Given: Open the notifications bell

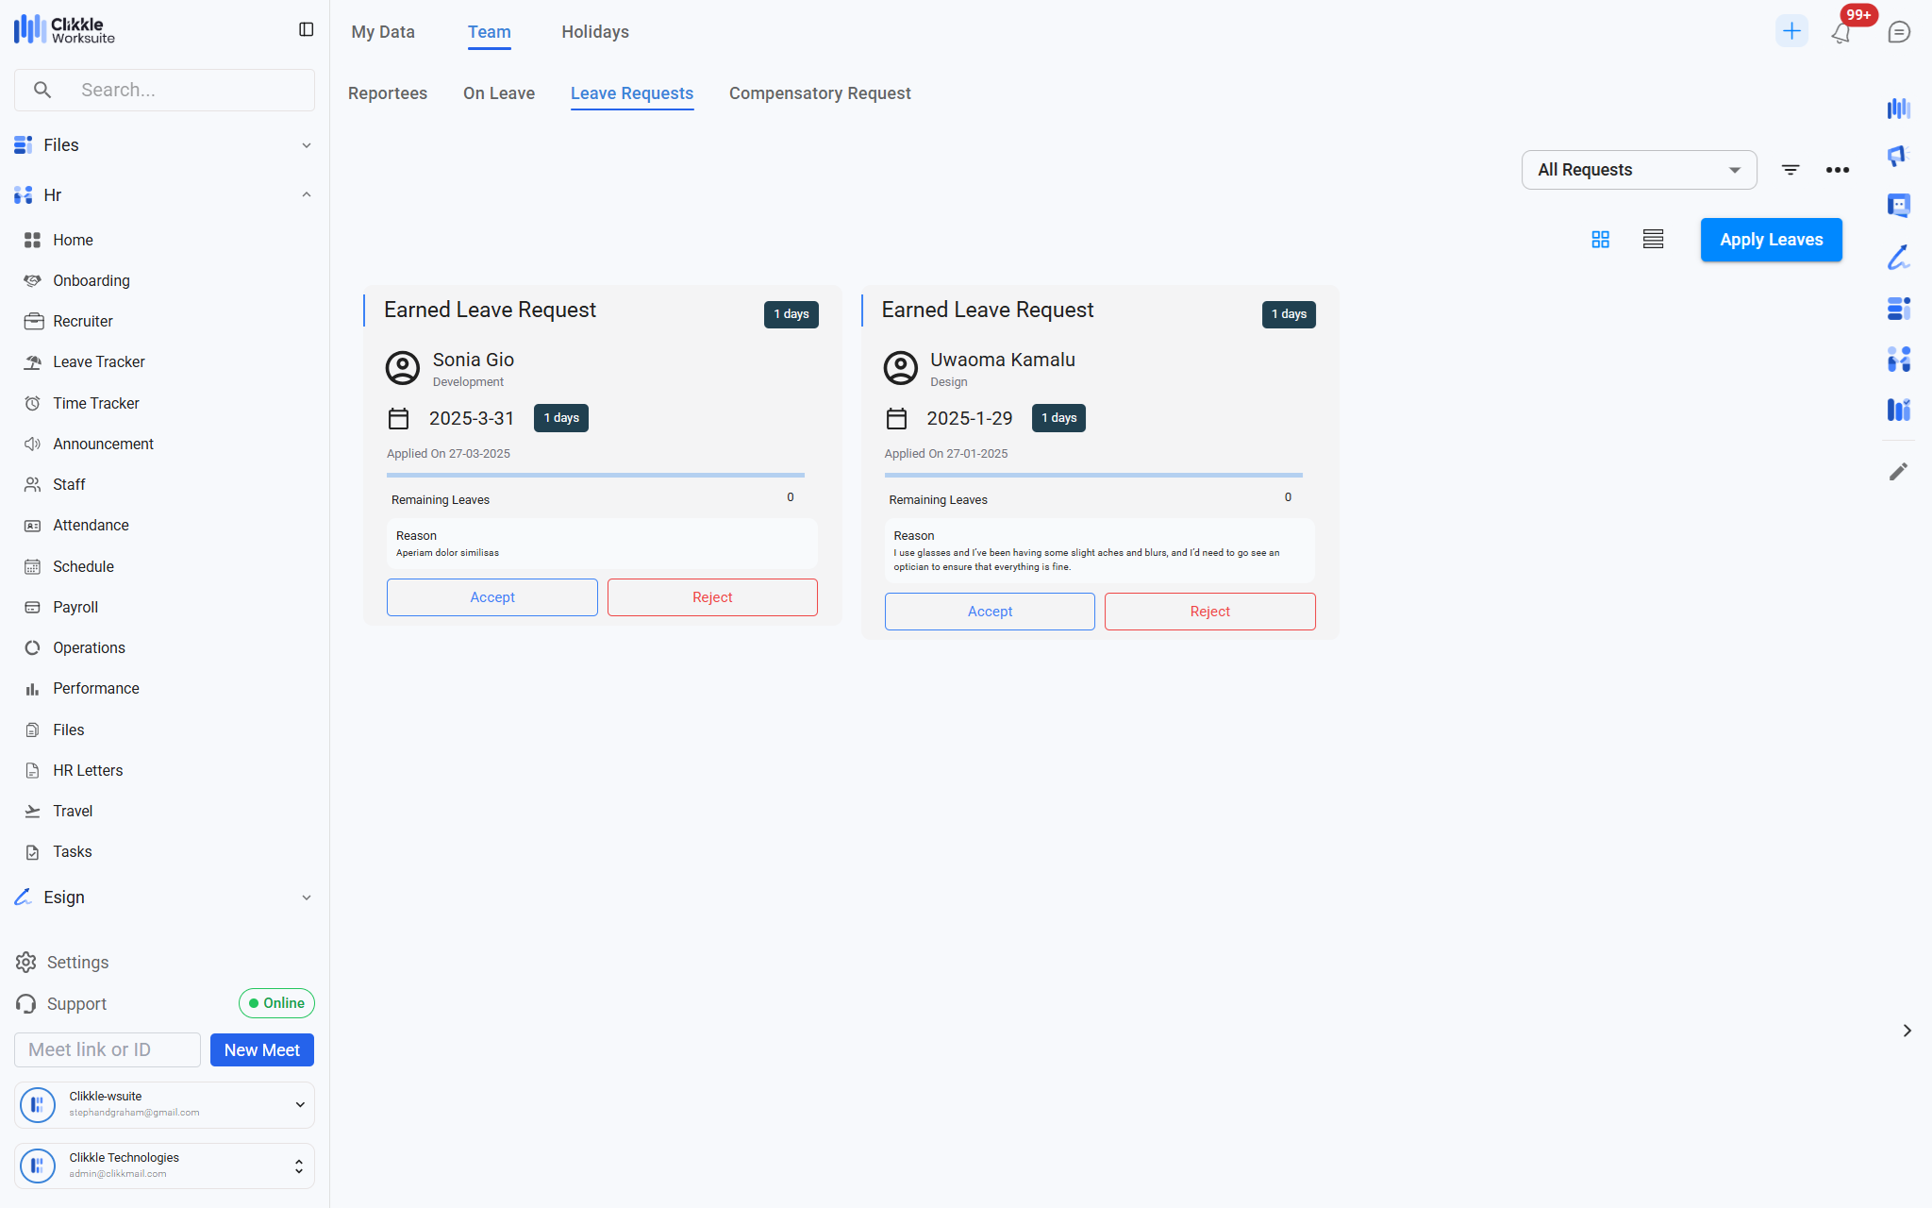Looking at the screenshot, I should tap(1840, 33).
